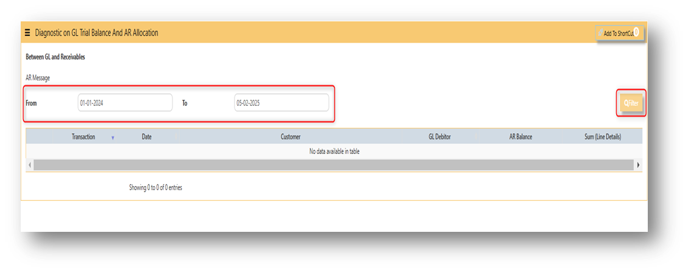Click the horizontal scrollbar track
This screenshot has height=272, width=688.
click(334, 165)
